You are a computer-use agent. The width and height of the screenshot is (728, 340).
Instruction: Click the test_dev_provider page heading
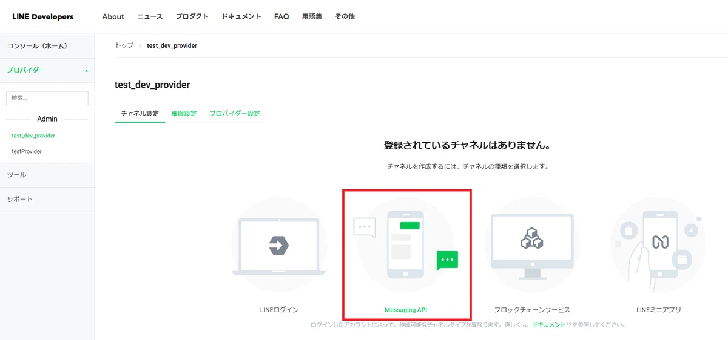click(x=152, y=85)
